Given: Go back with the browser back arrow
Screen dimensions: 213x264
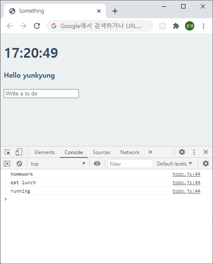Looking at the screenshot, I should [10, 26].
